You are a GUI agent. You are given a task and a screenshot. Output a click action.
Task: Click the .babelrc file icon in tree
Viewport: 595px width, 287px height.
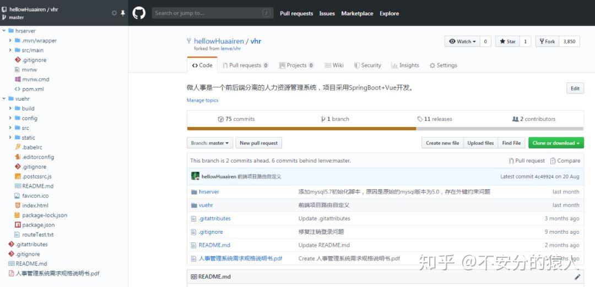[x=18, y=147]
